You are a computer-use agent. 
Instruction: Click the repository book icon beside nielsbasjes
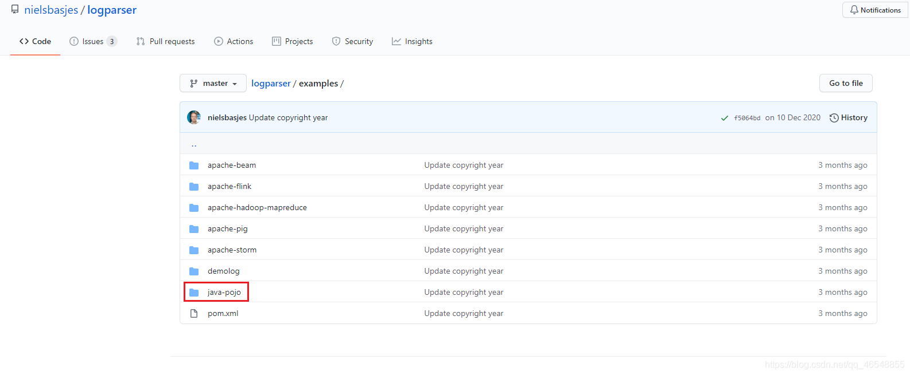point(15,10)
